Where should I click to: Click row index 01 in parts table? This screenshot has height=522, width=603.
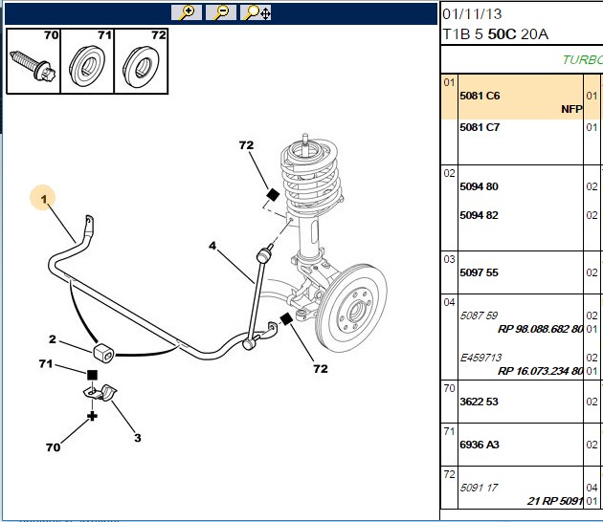click(449, 82)
